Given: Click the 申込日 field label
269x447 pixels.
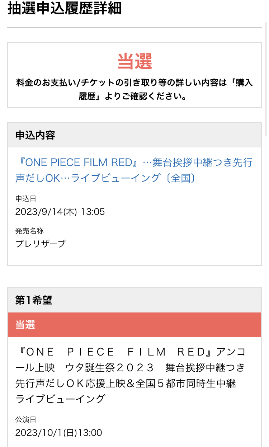Looking at the screenshot, I should pos(26,199).
